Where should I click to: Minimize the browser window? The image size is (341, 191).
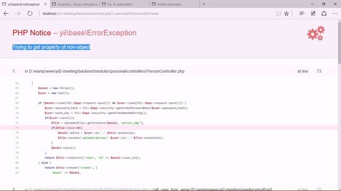[312, 4]
